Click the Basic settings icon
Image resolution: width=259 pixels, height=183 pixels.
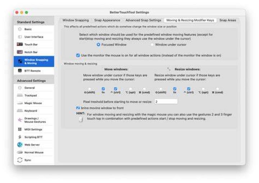pos(20,29)
